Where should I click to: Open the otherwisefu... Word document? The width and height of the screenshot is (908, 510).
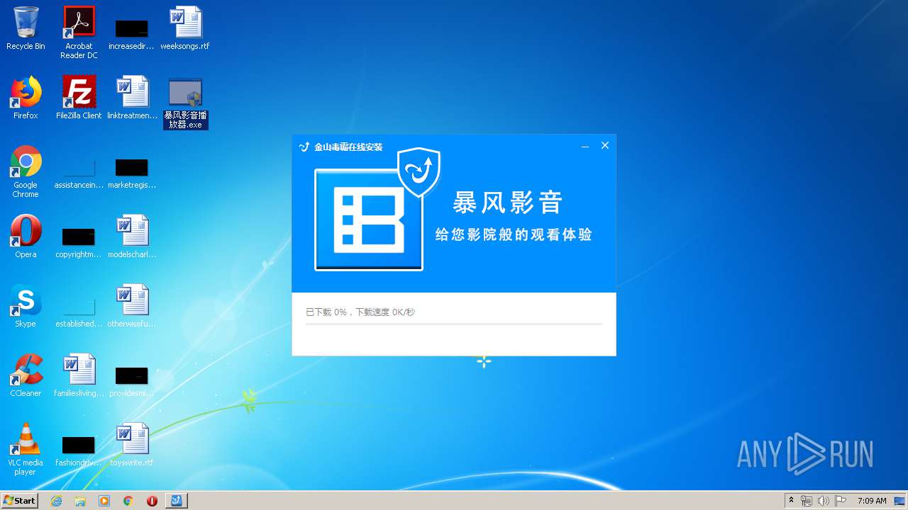pyautogui.click(x=132, y=306)
